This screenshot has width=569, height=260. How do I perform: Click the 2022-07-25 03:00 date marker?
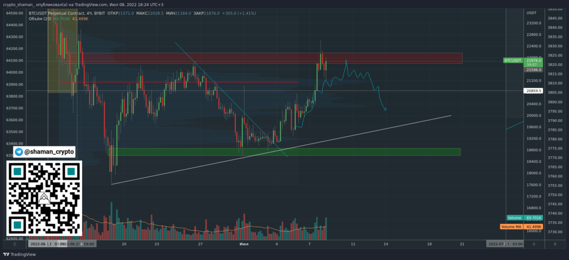coord(505,244)
